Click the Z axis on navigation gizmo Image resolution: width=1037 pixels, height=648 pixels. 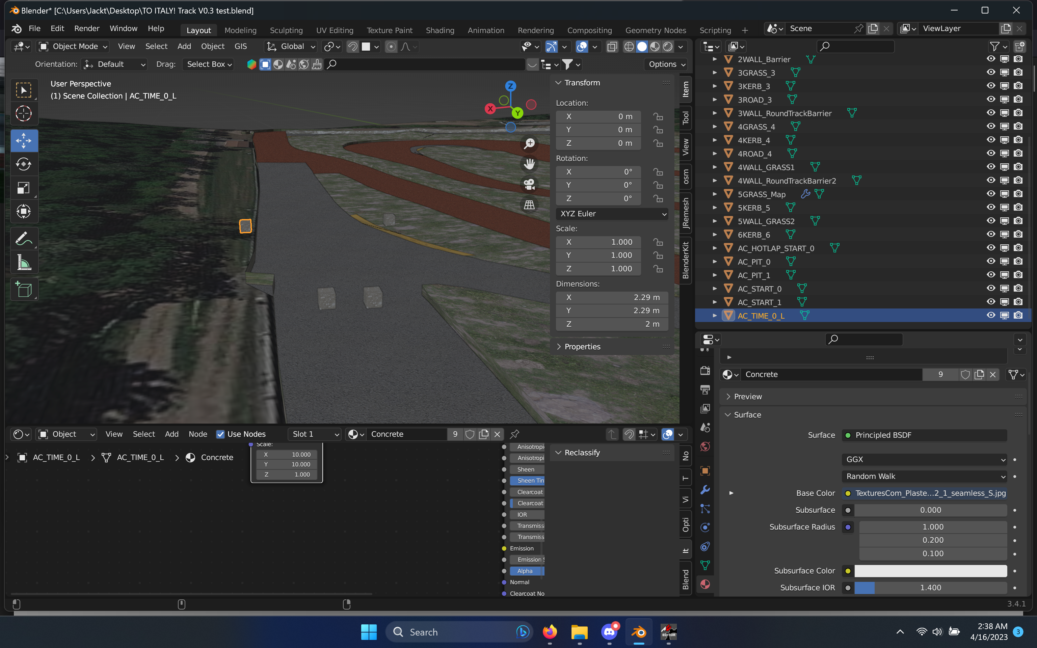510,86
